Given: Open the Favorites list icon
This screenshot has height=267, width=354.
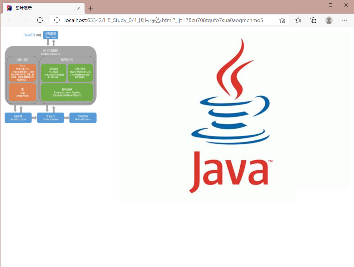Looking at the screenshot, I should (298, 20).
